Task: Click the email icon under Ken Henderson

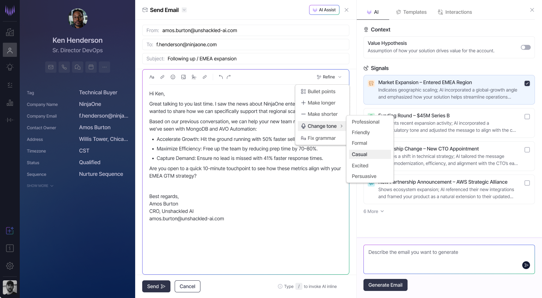Action: [x=51, y=67]
